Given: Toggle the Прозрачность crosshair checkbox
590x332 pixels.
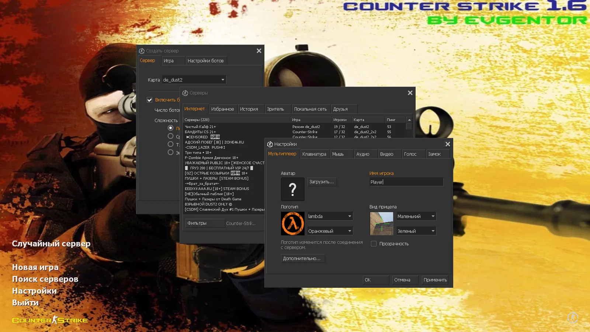Looking at the screenshot, I should click(x=374, y=244).
